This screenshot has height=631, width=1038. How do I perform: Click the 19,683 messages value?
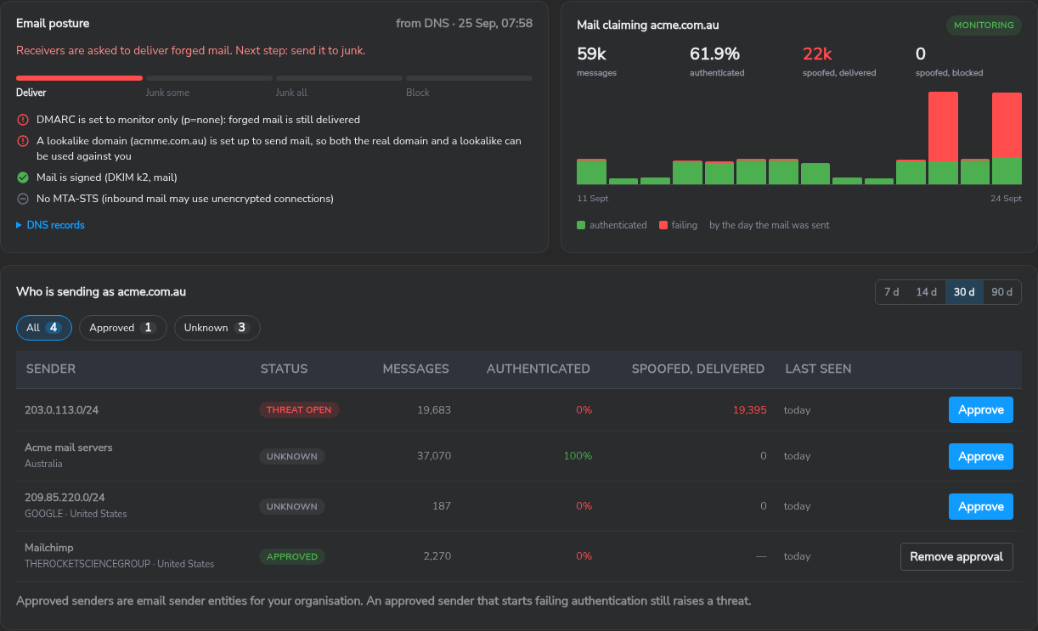tap(434, 410)
